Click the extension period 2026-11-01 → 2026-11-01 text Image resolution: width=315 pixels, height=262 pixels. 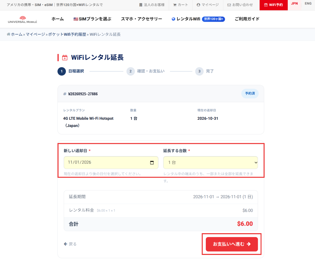(x=223, y=197)
